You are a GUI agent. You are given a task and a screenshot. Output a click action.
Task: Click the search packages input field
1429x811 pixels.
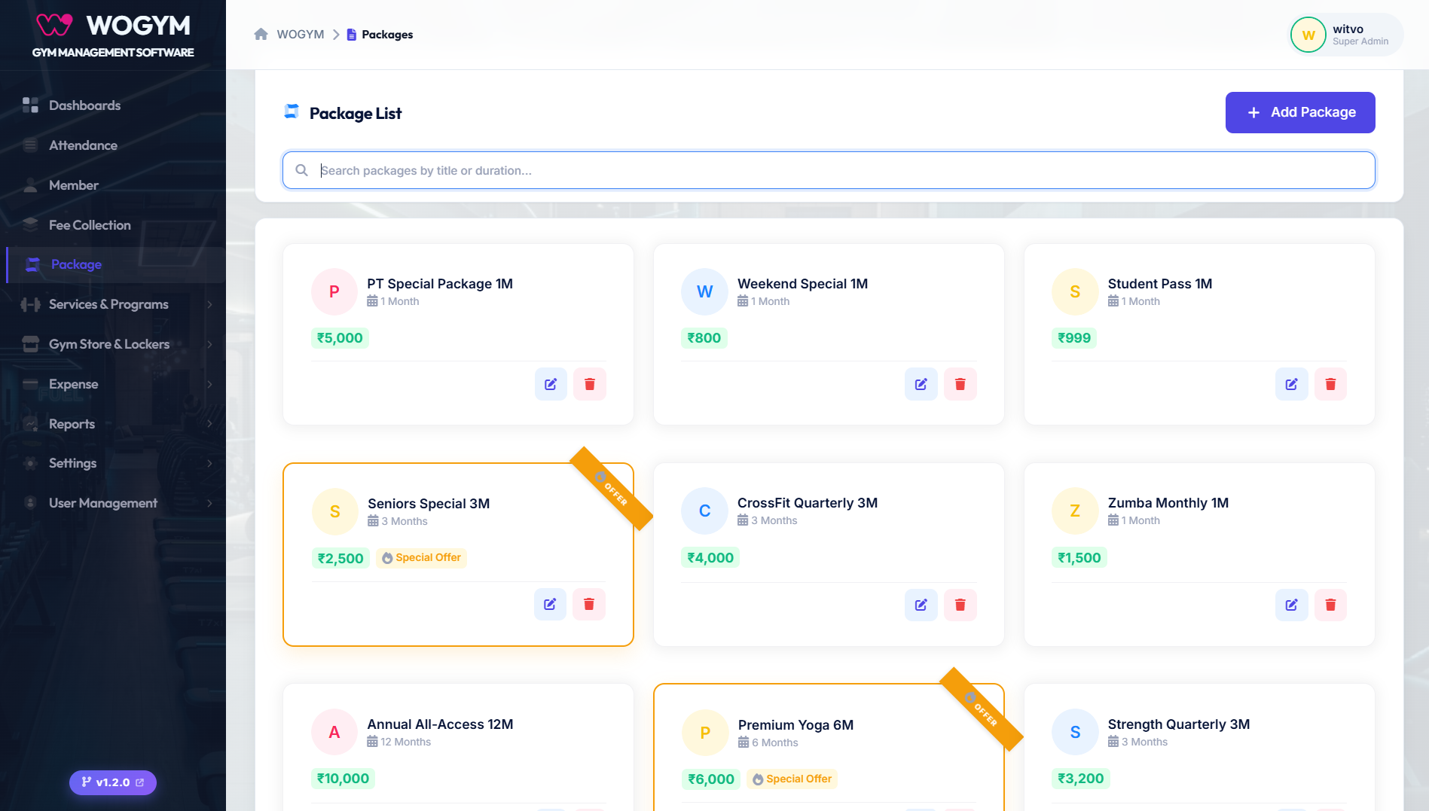(x=829, y=170)
